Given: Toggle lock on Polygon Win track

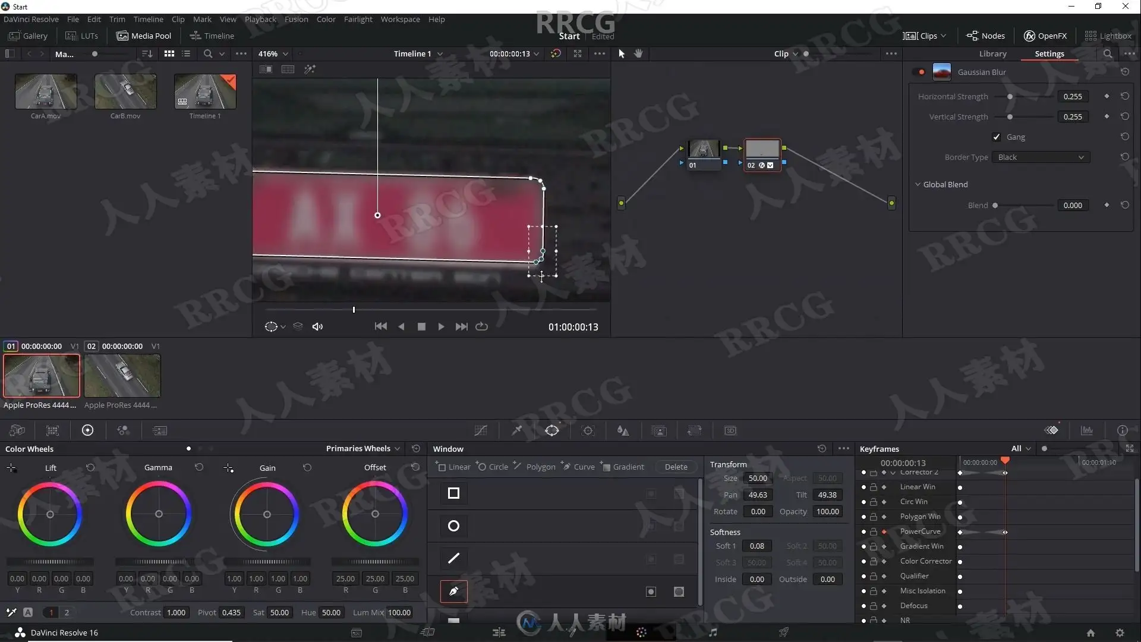Looking at the screenshot, I should click(874, 517).
